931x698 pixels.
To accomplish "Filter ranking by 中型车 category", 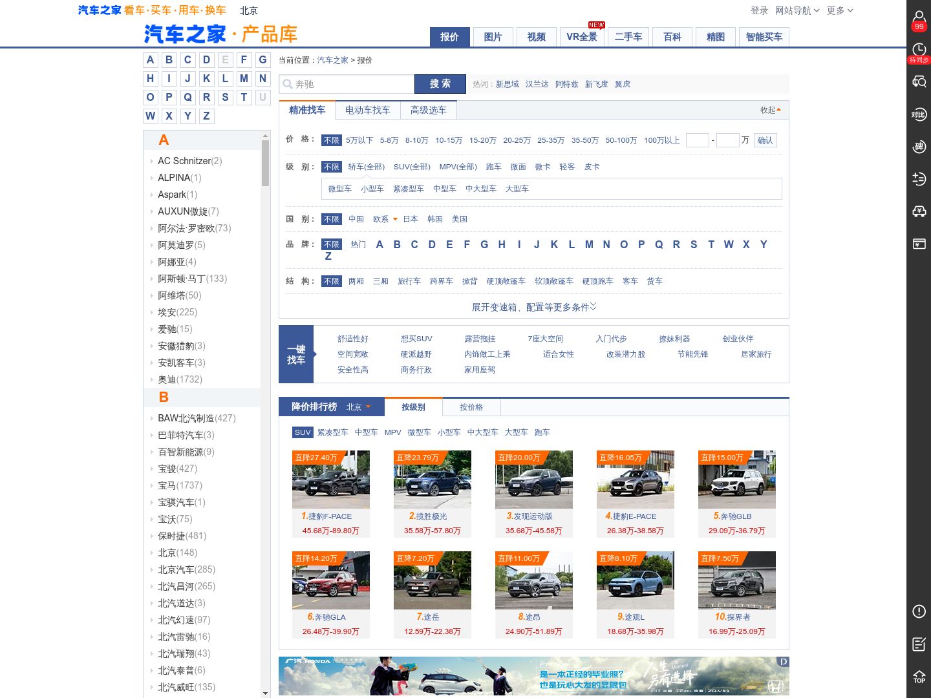I will pyautogui.click(x=366, y=432).
